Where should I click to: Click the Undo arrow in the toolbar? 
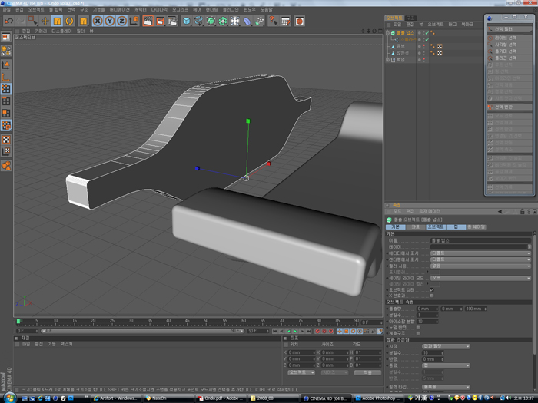(x=8, y=21)
